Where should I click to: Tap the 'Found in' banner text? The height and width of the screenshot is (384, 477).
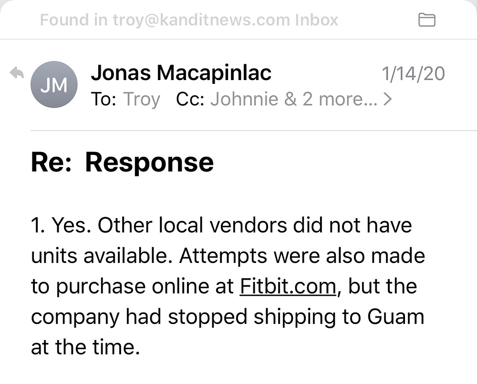73,20
